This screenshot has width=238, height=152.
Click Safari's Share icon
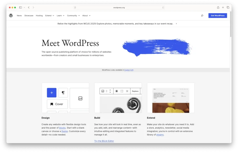pos(218,7)
